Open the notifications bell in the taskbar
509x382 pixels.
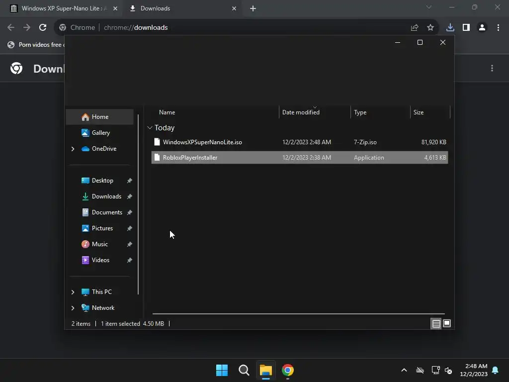[x=496, y=370]
